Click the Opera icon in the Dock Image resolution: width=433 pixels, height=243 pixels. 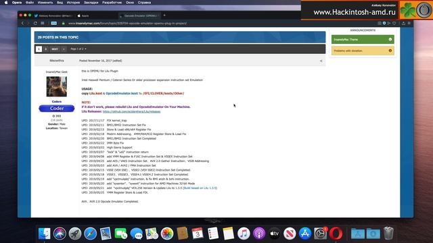click(336, 234)
